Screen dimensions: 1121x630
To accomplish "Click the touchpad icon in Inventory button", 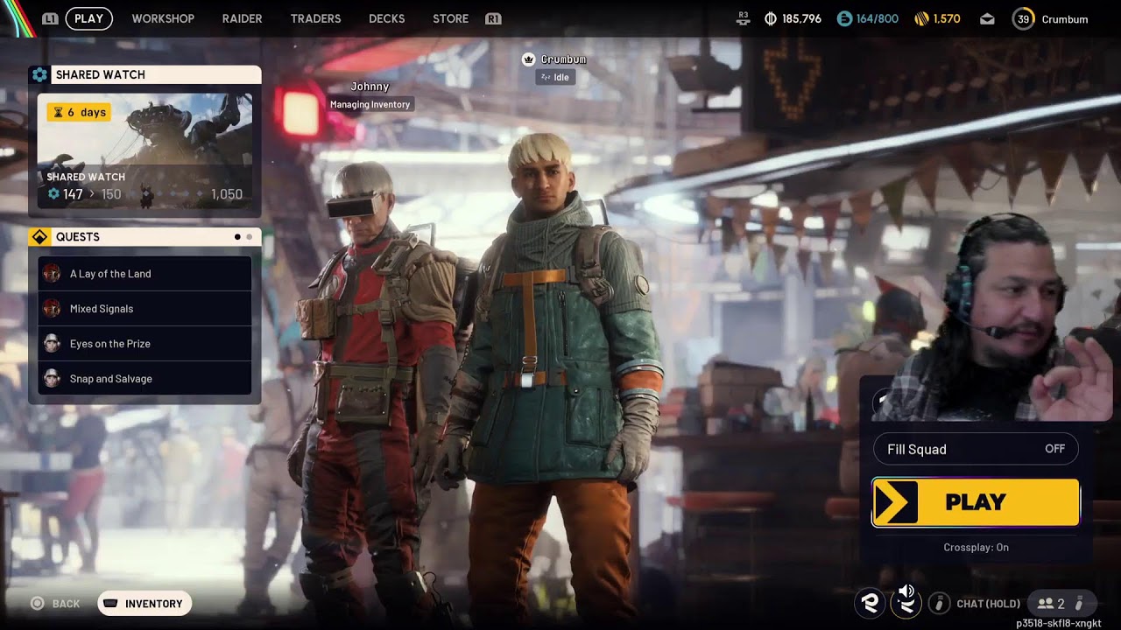I will tap(110, 604).
